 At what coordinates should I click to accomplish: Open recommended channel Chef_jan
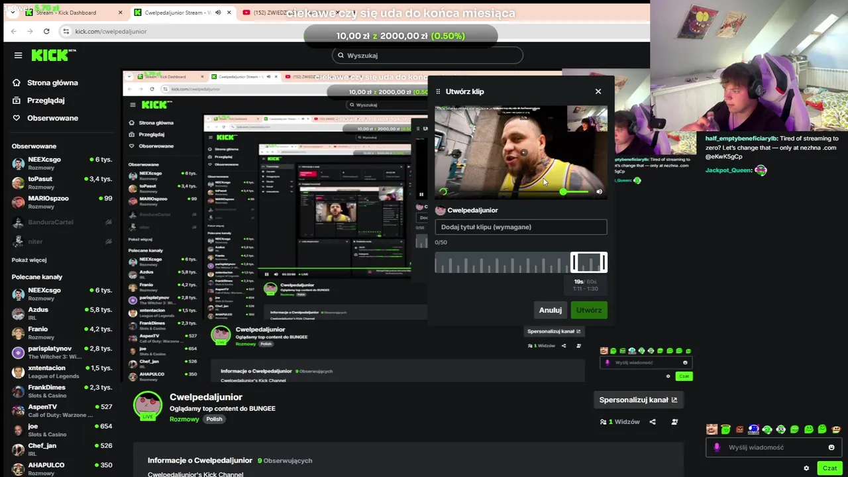62,449
